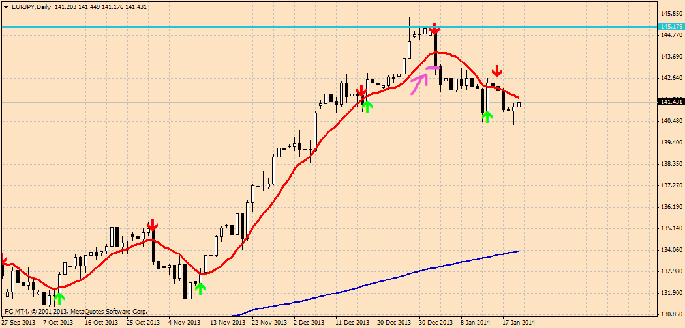Screen dimensions: 685x328
Task: Click the red sell arrow near 11 Dec 2013
Action: click(361, 90)
